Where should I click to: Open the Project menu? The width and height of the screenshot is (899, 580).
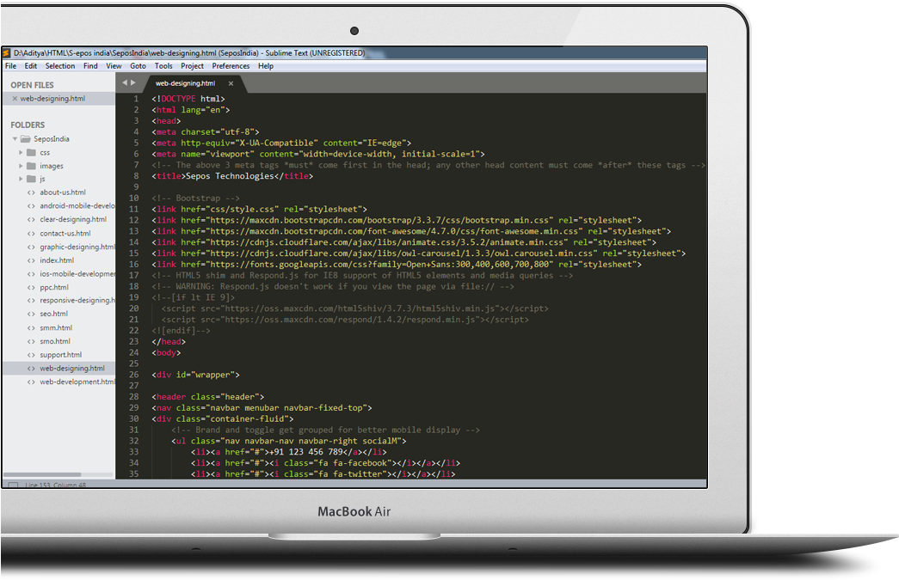point(192,66)
